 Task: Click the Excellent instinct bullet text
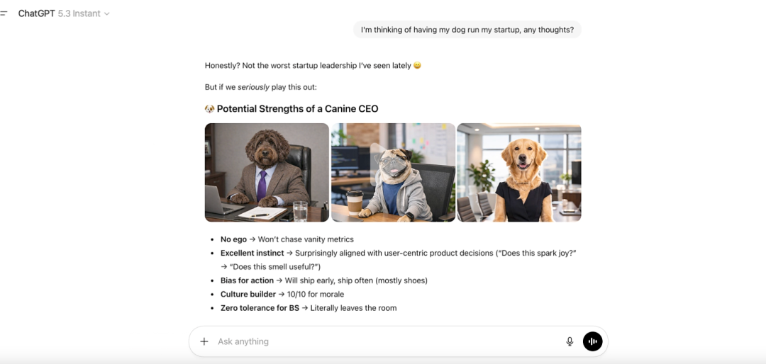click(x=398, y=260)
